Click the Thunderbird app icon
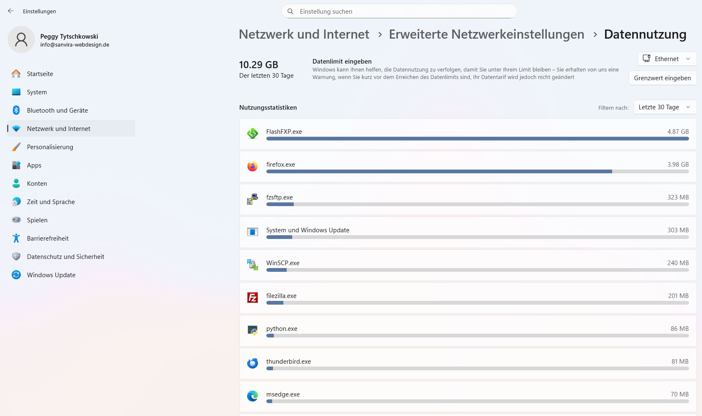This screenshot has height=416, width=702. coord(253,363)
